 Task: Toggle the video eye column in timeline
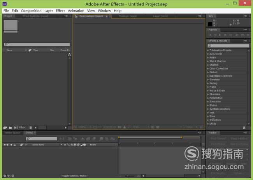tap(5, 145)
